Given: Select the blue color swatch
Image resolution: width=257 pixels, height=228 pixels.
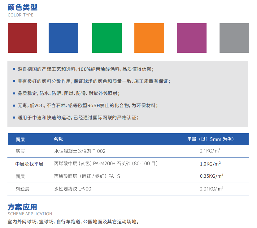Looking at the screenshot, I should point(63,38).
